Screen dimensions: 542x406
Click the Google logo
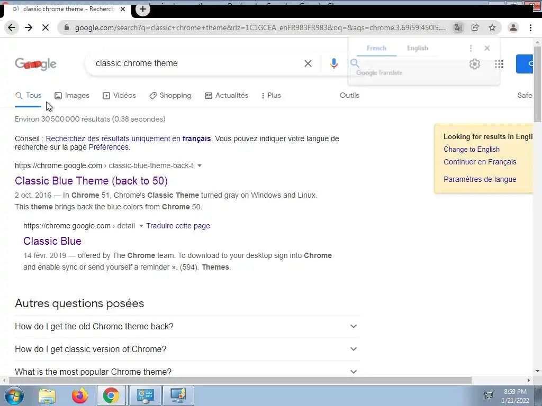(35, 64)
